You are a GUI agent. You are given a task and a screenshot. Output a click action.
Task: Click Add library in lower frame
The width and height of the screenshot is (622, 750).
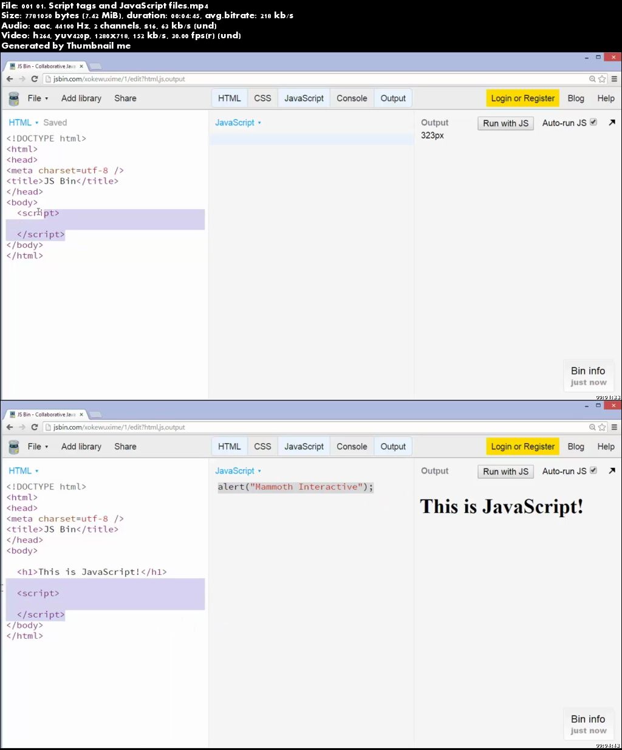pos(81,447)
